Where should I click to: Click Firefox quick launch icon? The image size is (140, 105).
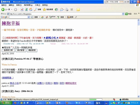pyautogui.click(x=15, y=103)
